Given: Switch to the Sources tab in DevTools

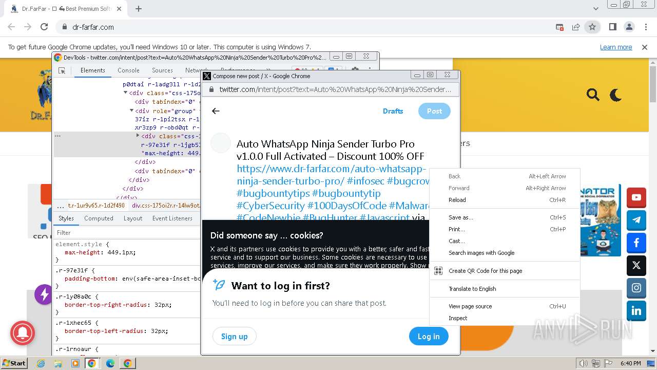Looking at the screenshot, I should click(162, 70).
